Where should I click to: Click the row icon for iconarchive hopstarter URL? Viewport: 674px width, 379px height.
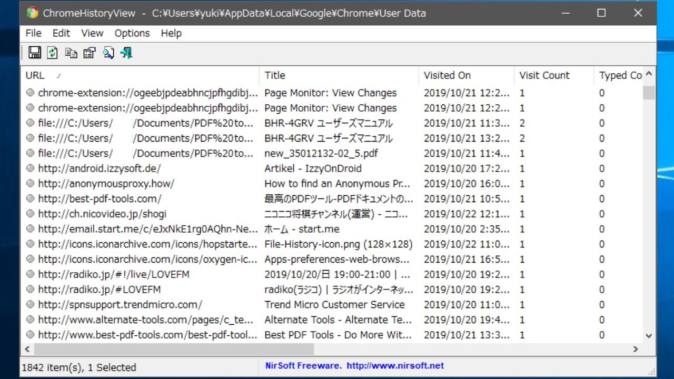pyautogui.click(x=30, y=244)
